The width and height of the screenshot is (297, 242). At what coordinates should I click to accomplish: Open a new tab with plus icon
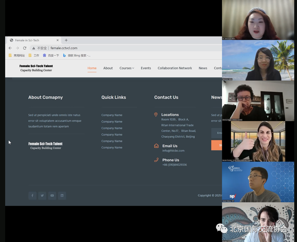[66, 40]
